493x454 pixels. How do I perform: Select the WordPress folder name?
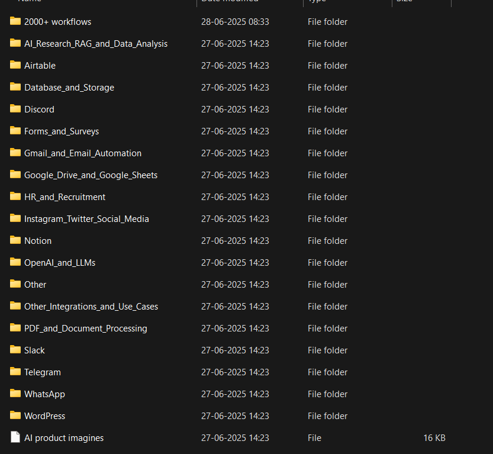[x=44, y=416]
